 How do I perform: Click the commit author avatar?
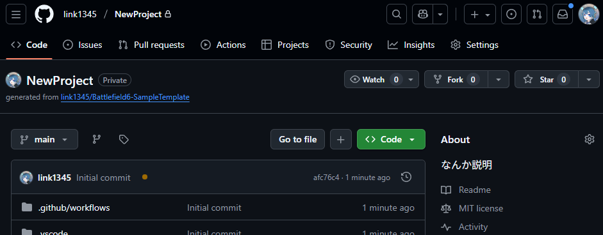[x=26, y=178]
